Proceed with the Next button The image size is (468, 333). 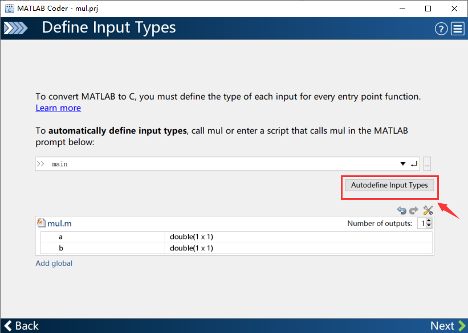(x=447, y=326)
